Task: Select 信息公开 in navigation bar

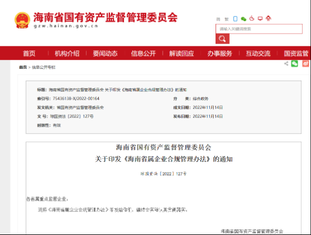Action: (143, 53)
